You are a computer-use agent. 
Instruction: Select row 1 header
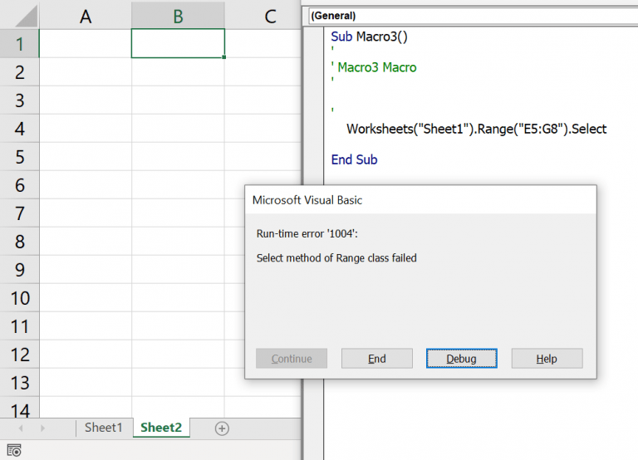coord(20,43)
